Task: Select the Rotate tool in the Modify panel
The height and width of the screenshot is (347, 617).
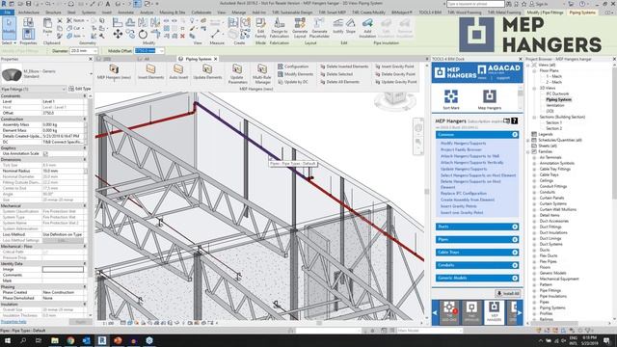Action: point(143,35)
